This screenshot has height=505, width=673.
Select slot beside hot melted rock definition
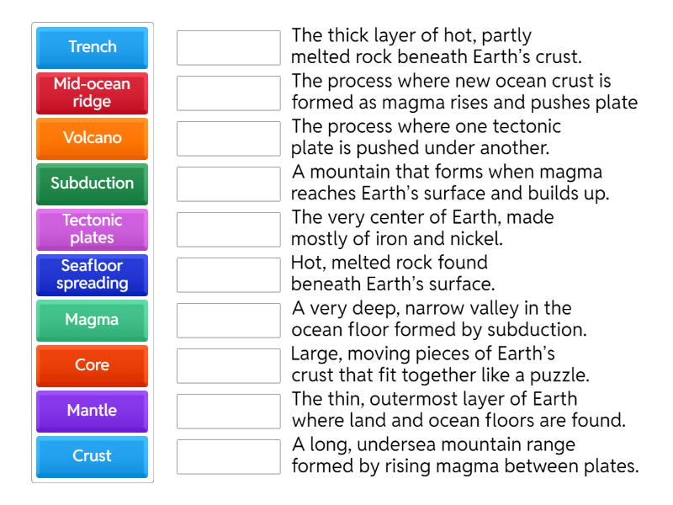click(x=228, y=275)
